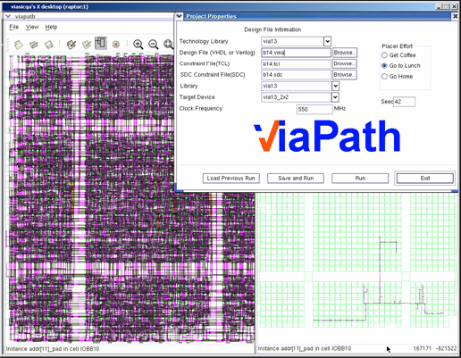Image resolution: width=461 pixels, height=358 pixels.
Task: Click the New file toolbar icon
Action: coord(19,45)
